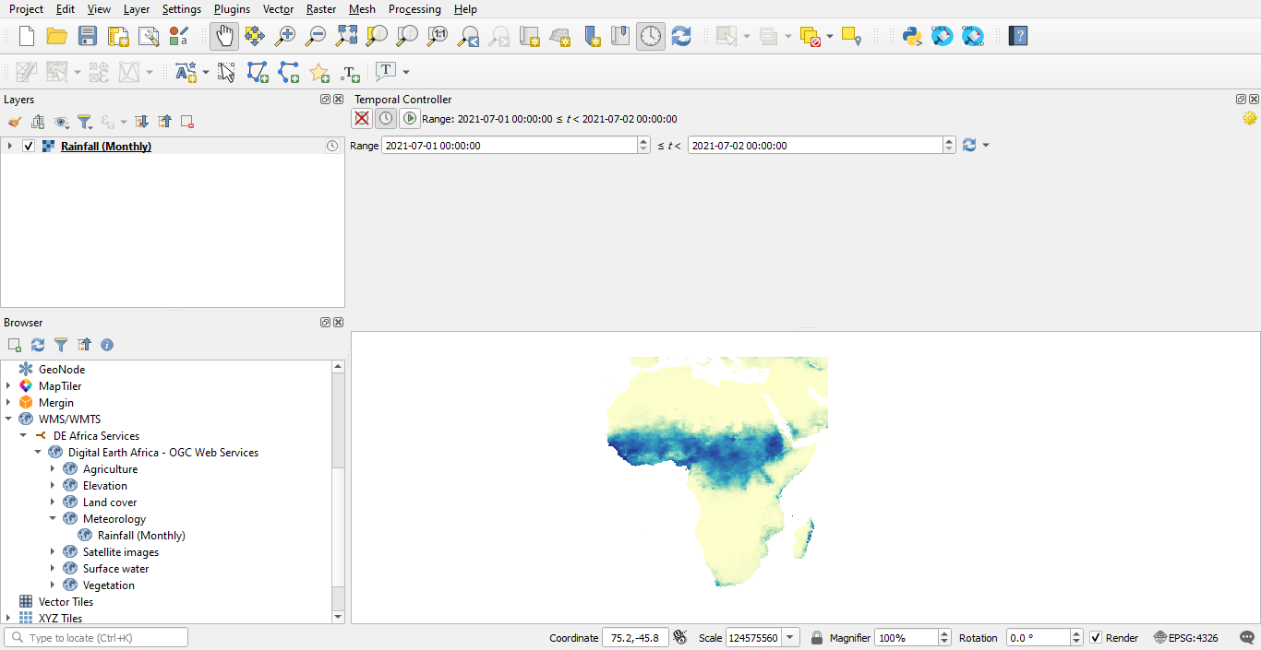
Task: Open Manage Map Themes eye dropdown
Action: (x=62, y=122)
